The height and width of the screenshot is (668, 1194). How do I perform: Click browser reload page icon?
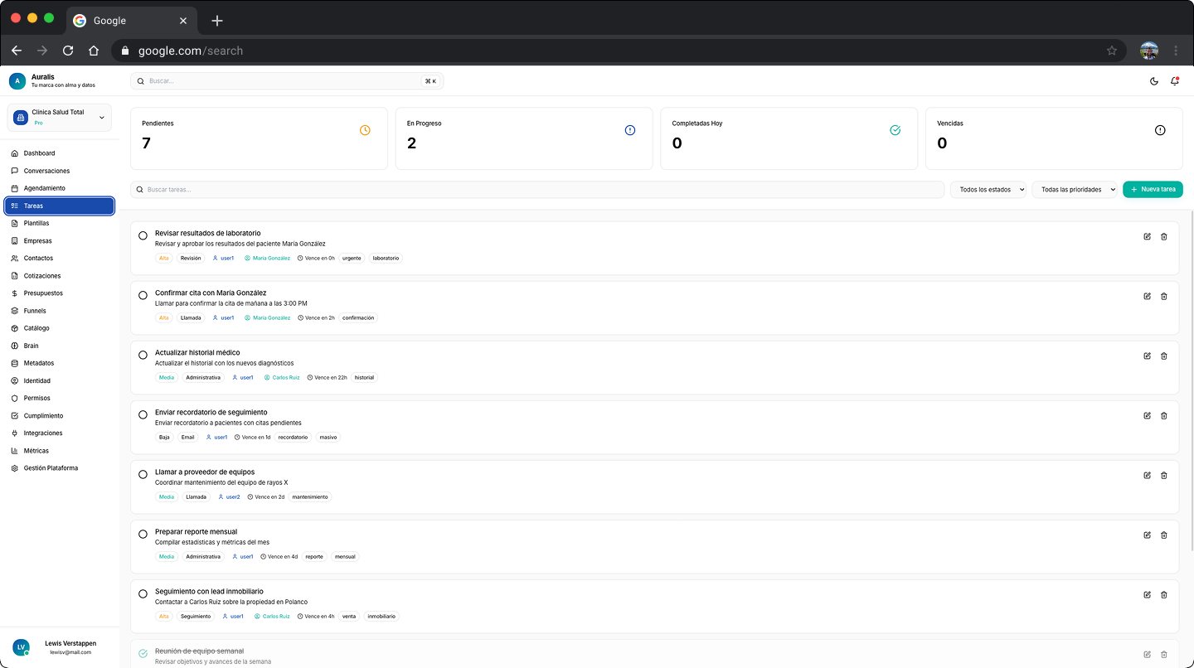pyautogui.click(x=68, y=51)
